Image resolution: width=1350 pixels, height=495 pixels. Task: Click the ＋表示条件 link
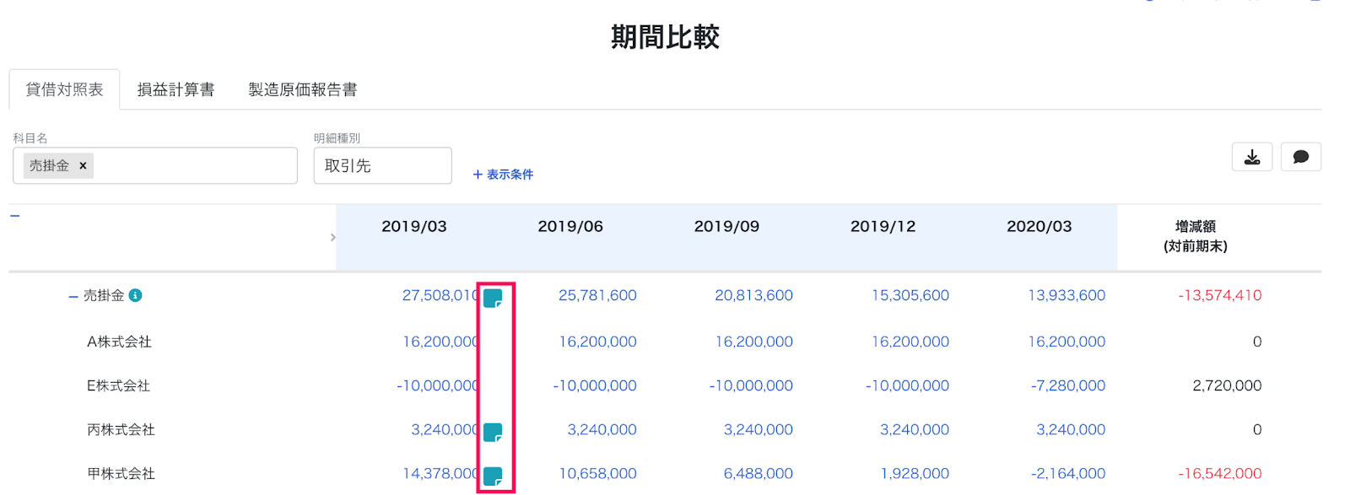[x=503, y=175]
